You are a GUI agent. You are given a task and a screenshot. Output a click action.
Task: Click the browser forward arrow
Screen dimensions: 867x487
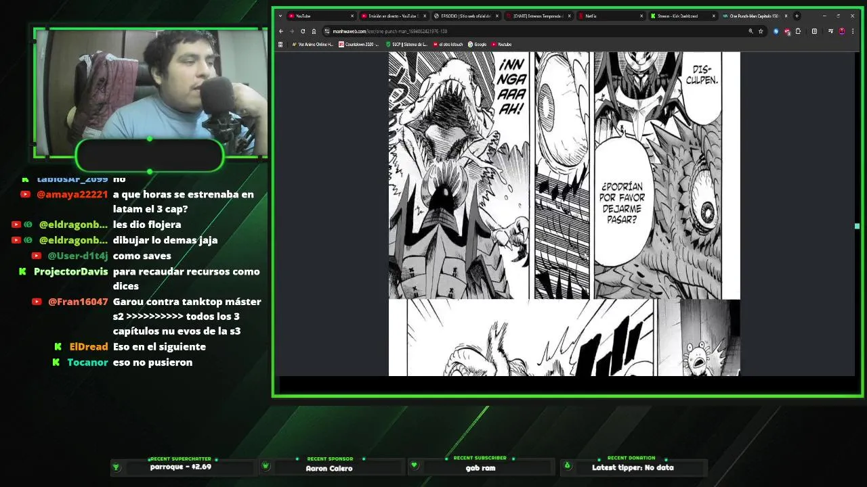pyautogui.click(x=292, y=31)
